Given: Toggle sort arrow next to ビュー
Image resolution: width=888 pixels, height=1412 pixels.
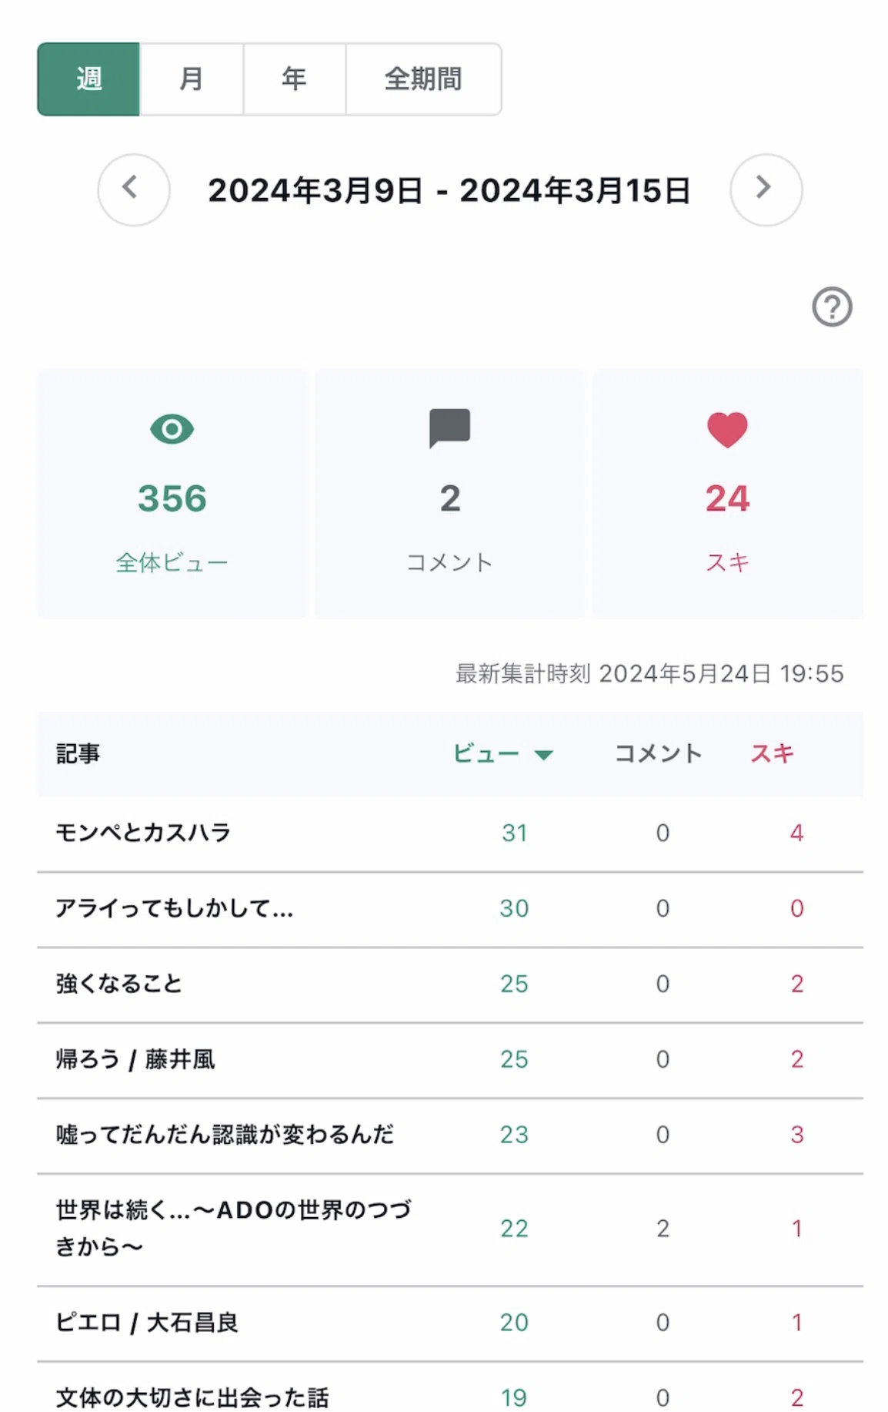Looking at the screenshot, I should tap(543, 755).
